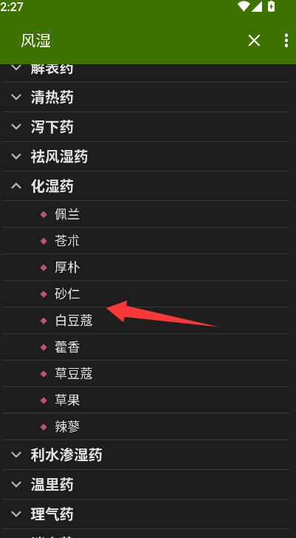
Task: Expand the 清热药 category chevron
Action: [x=16, y=97]
